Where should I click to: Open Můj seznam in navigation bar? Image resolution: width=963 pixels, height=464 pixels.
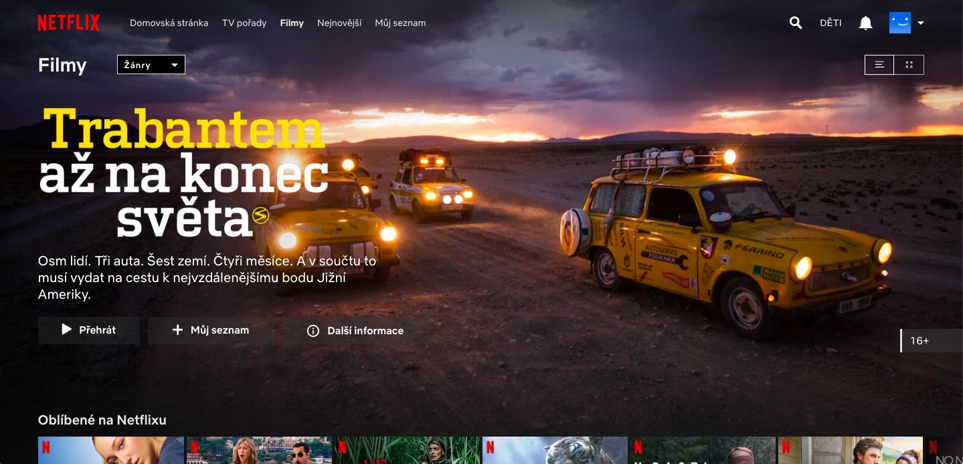pos(400,23)
